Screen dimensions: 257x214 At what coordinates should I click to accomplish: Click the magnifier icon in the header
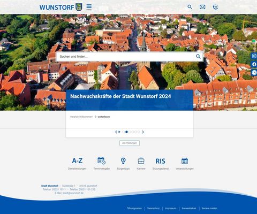[x=190, y=7]
